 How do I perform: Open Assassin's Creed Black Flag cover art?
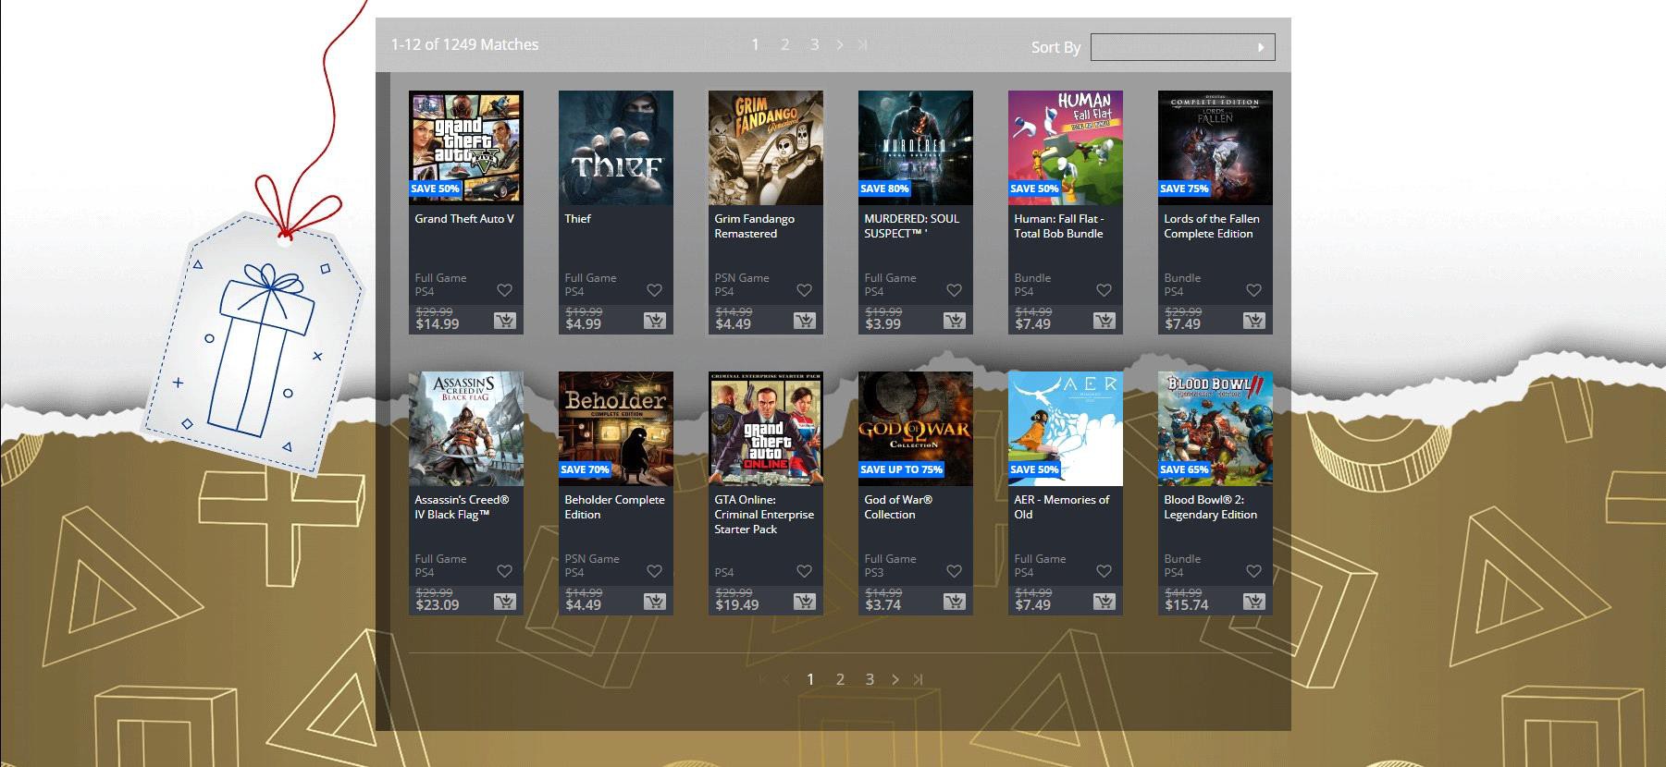coord(466,429)
